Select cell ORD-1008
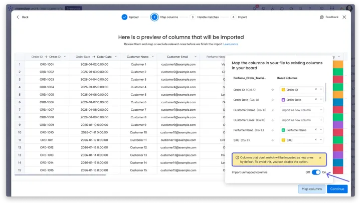 point(47,117)
